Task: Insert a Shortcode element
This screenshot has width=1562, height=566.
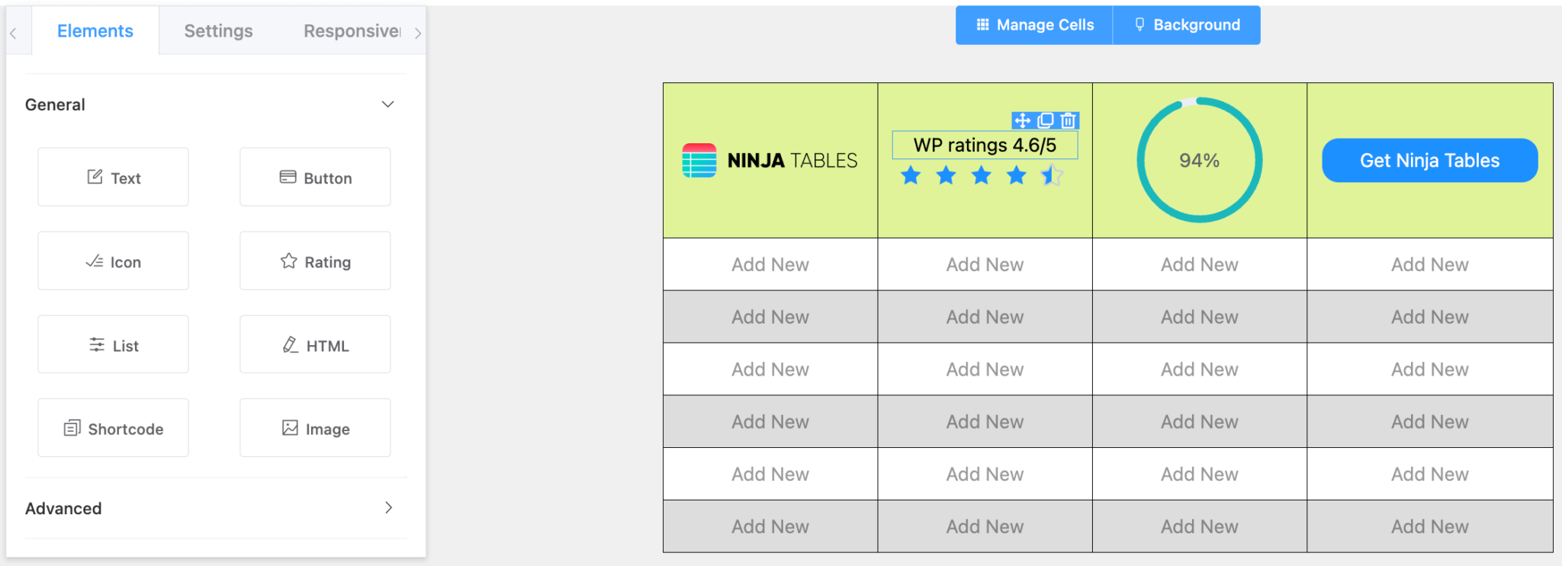Action: [x=112, y=427]
